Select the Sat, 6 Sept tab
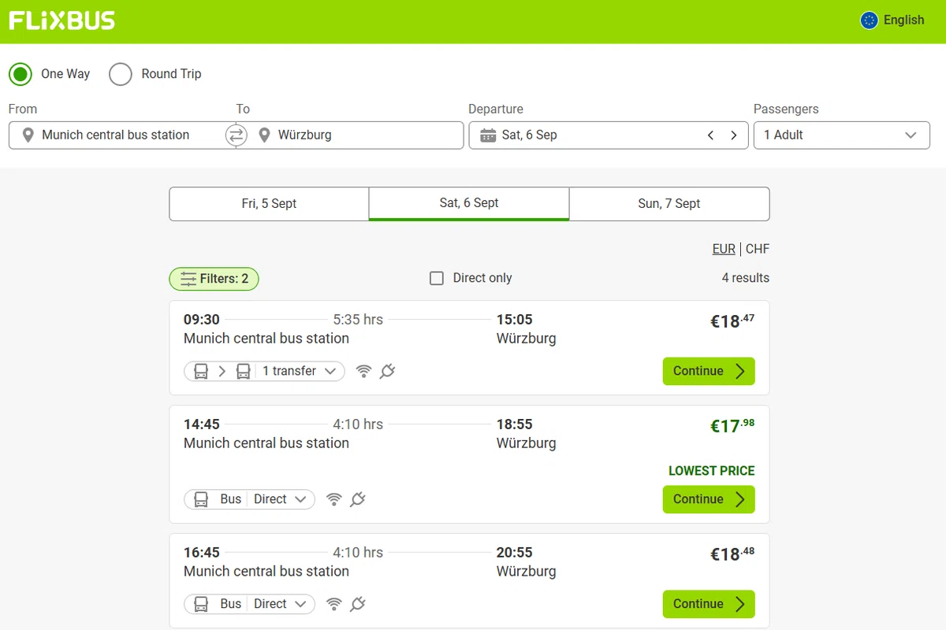Screen dimensions: 946x630 pos(469,204)
